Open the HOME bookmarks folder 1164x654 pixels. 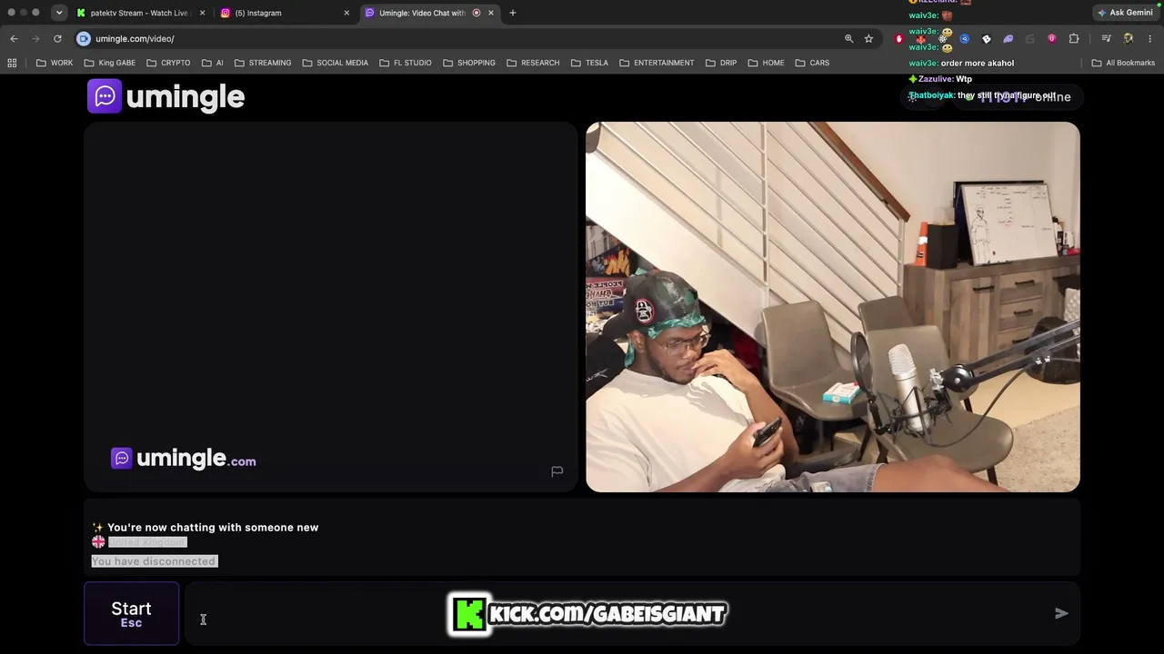click(766, 63)
